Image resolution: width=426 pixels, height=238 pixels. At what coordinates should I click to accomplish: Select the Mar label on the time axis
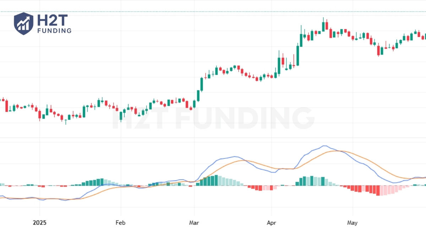pyautogui.click(x=194, y=223)
